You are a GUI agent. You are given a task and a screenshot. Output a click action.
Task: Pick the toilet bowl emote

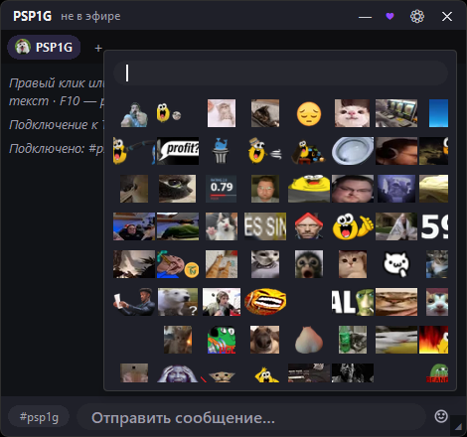(353, 151)
